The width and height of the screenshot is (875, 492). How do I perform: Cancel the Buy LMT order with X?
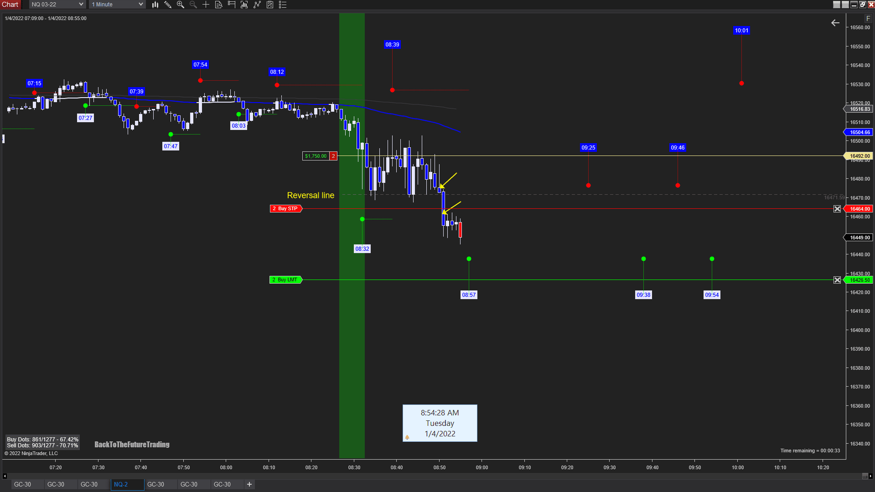[x=837, y=280]
